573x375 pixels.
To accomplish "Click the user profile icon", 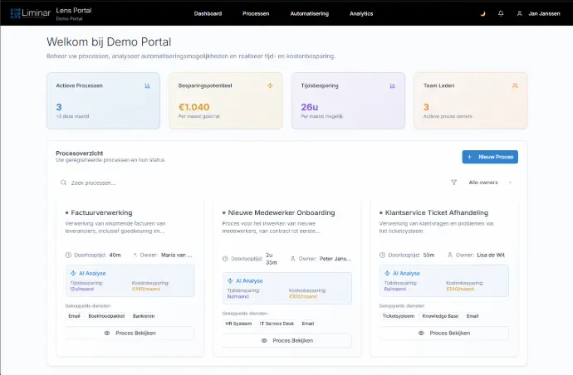I will pyautogui.click(x=520, y=13).
